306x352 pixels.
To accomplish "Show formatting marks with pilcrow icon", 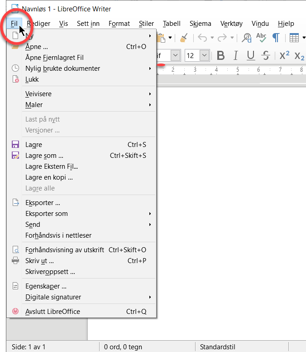I will pos(276,38).
